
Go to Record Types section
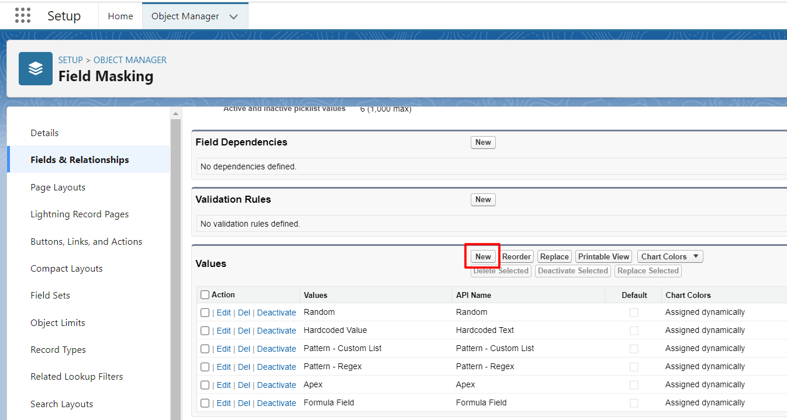point(58,350)
